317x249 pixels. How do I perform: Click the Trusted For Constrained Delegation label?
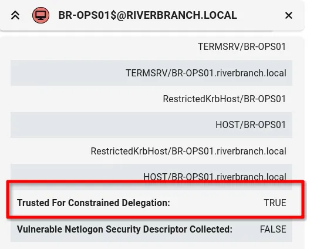tap(93, 203)
